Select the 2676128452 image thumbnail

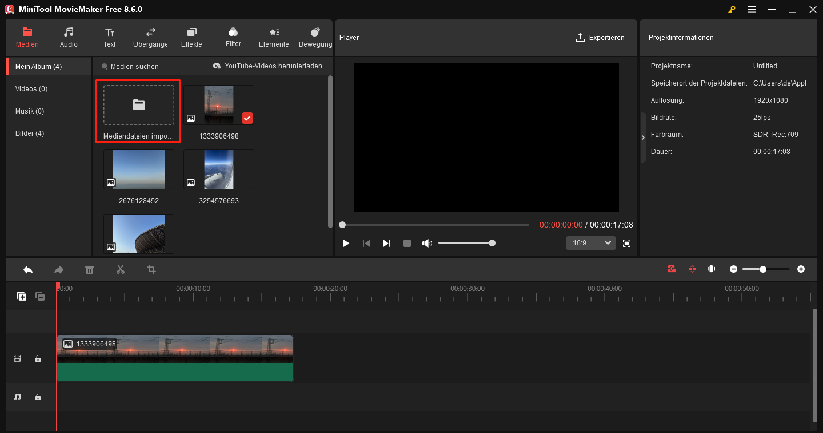(138, 169)
